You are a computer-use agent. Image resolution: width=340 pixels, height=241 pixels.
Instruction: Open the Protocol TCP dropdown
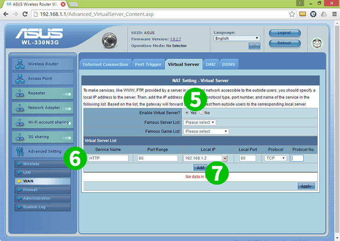(276, 158)
